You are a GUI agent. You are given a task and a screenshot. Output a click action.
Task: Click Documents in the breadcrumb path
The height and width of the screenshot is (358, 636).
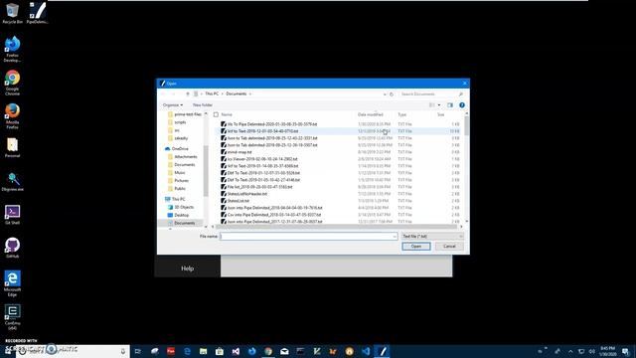coord(237,94)
